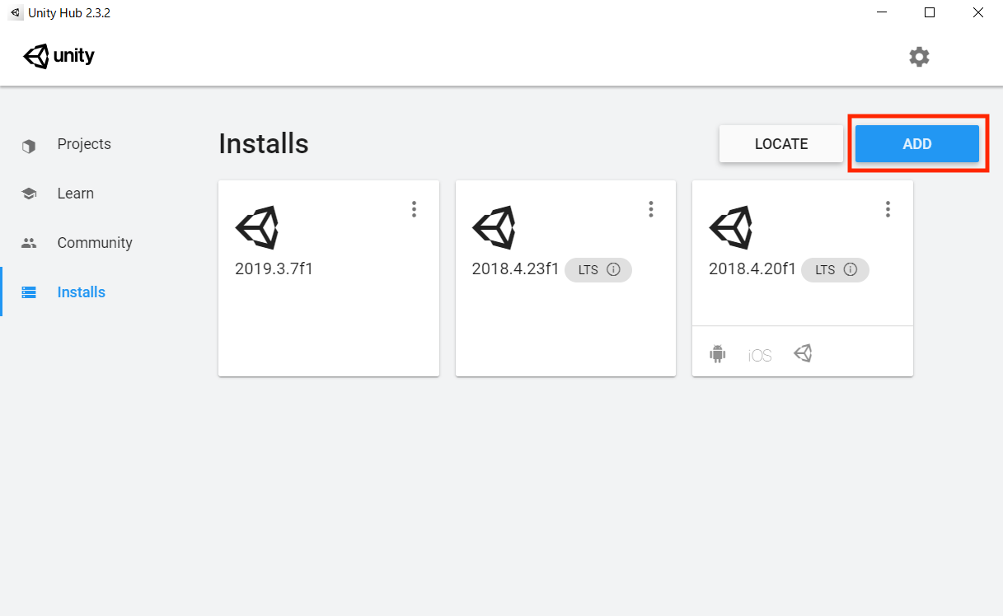Click the LOCATE button
The height and width of the screenshot is (616, 1003).
[x=780, y=144]
